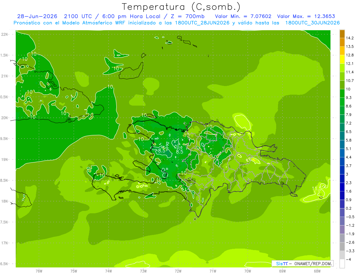This screenshot has height=275, width=356.
Task: Click the '10.7' color scale value
Action: [x=350, y=80]
